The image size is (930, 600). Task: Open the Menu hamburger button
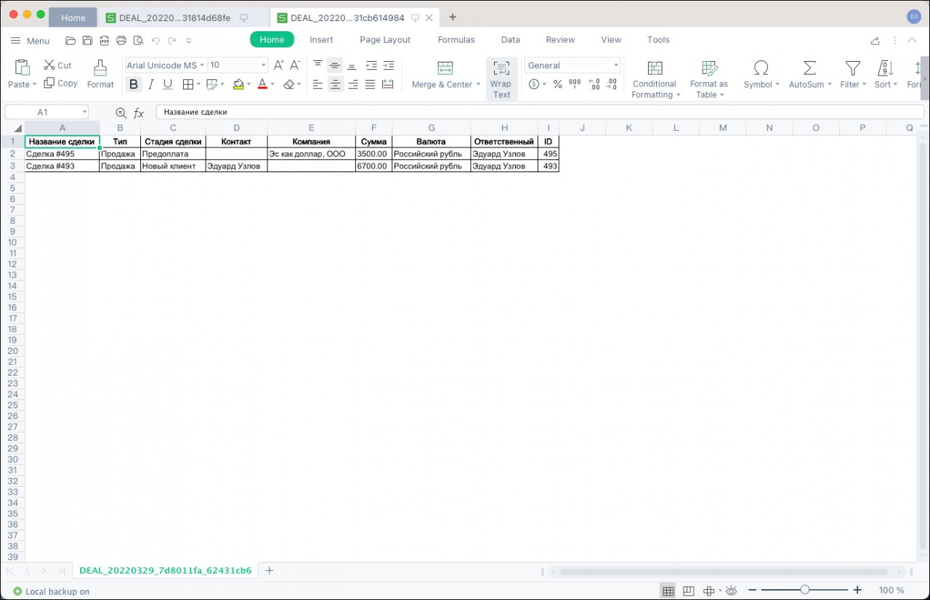[31, 41]
